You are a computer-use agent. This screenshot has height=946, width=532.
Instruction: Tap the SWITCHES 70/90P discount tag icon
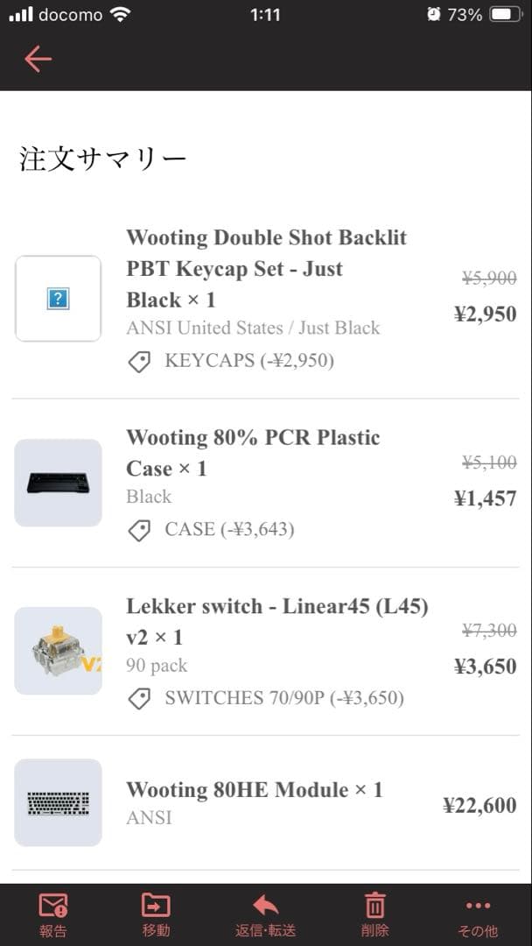pyautogui.click(x=139, y=698)
